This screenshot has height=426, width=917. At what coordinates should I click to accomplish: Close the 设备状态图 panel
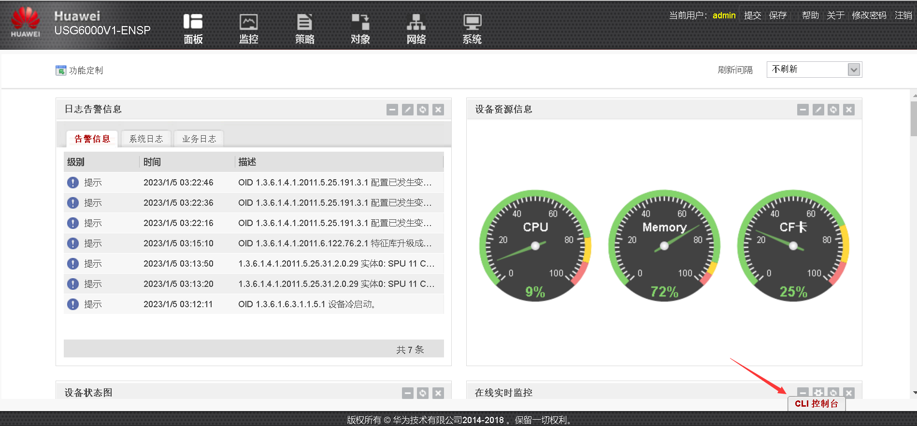click(x=438, y=393)
